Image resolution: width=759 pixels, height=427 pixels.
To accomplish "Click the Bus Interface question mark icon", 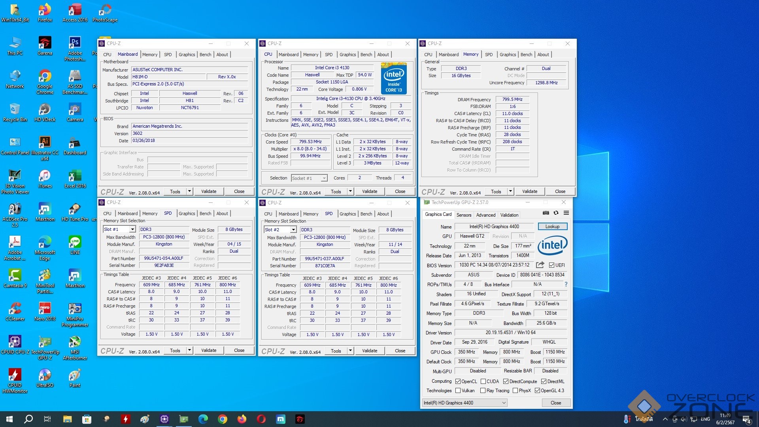I will 566,284.
